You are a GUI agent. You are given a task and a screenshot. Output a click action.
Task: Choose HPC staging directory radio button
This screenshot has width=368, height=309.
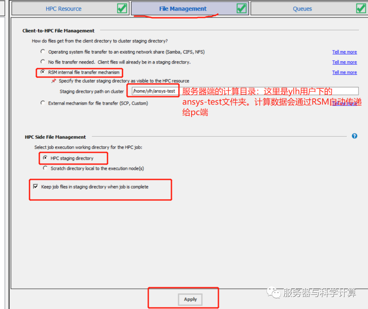pyautogui.click(x=45, y=158)
